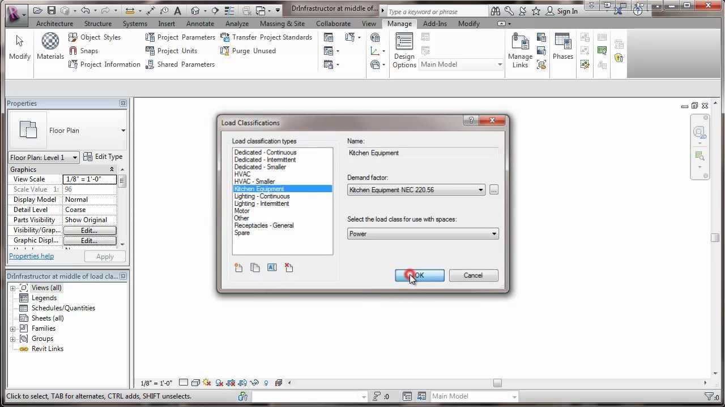
Task: Click the Open folder icon in quick access toolbar
Action: (x=38, y=10)
